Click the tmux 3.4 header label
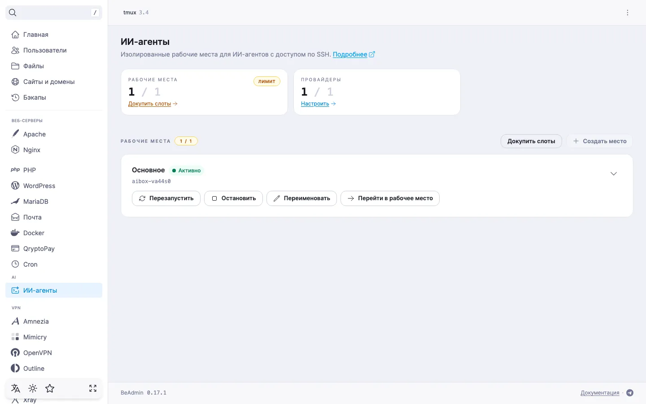The image size is (646, 404). coord(136,13)
